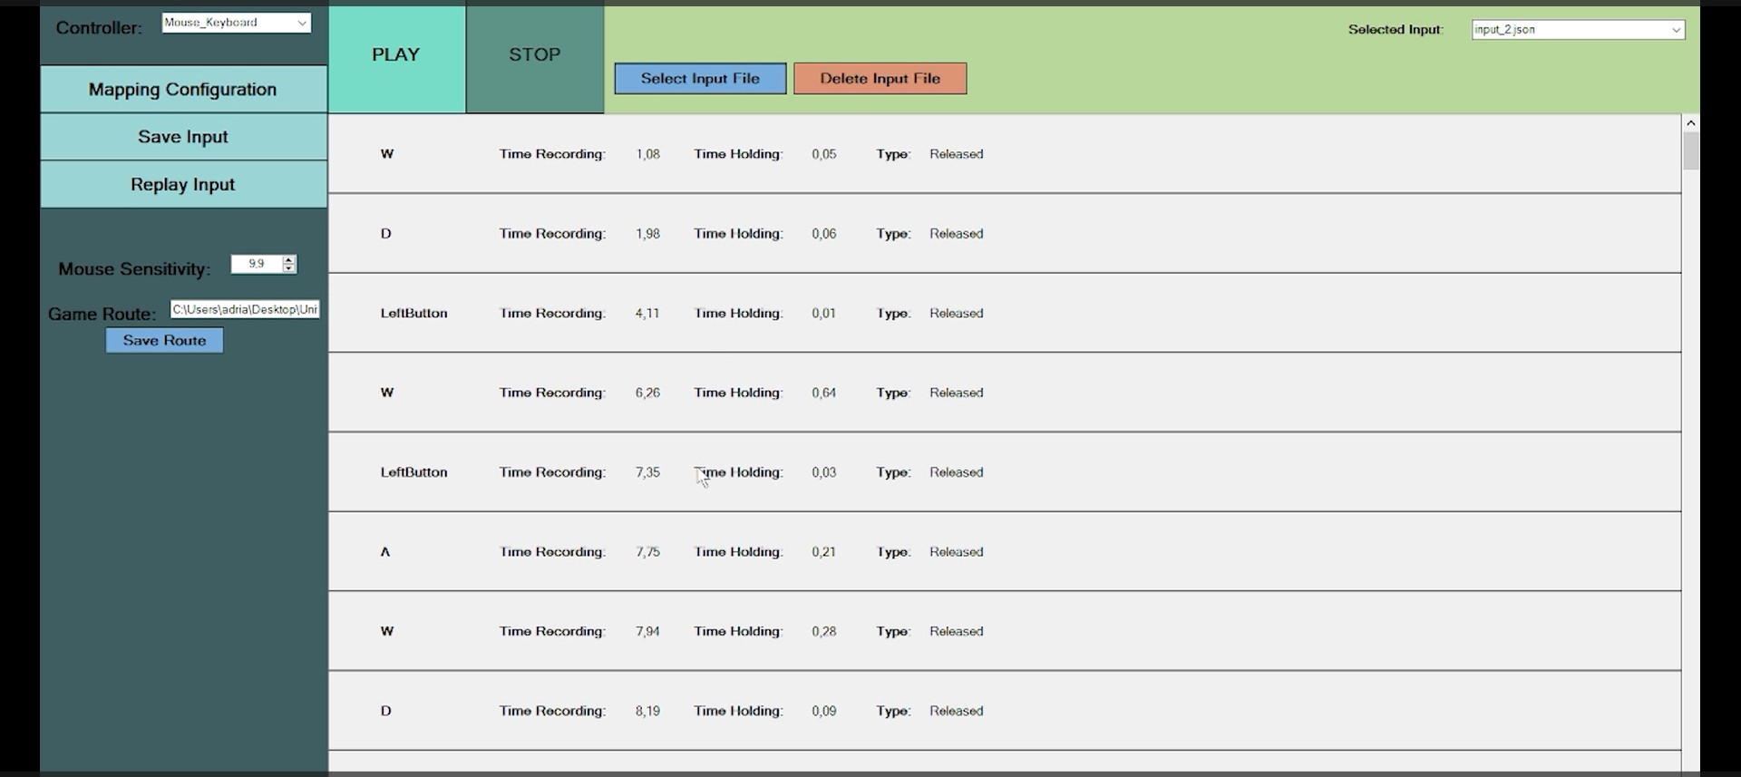Click the Game Route path field

245,310
